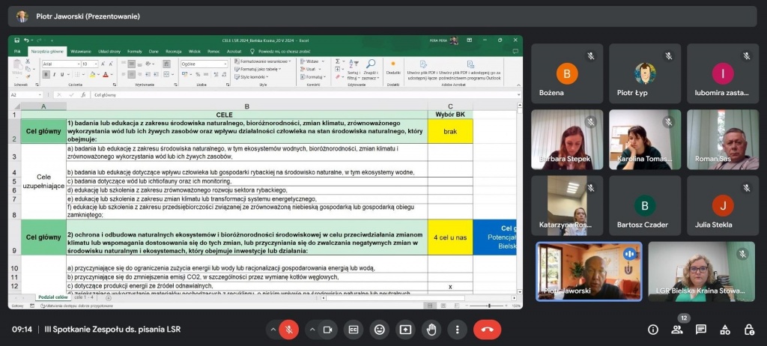Select the 'Podział celów' sheet tab
767x346 pixels.
point(53,297)
